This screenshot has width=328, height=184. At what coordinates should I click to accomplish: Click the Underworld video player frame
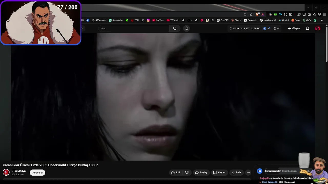click(163, 97)
